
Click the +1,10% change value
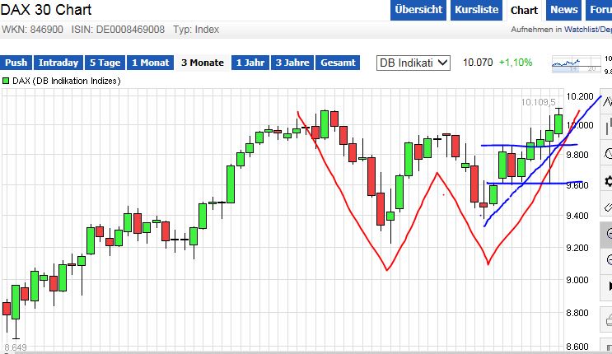(516, 63)
